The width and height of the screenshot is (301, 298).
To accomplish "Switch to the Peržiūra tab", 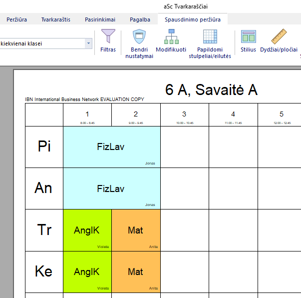I will pyautogui.click(x=16, y=19).
